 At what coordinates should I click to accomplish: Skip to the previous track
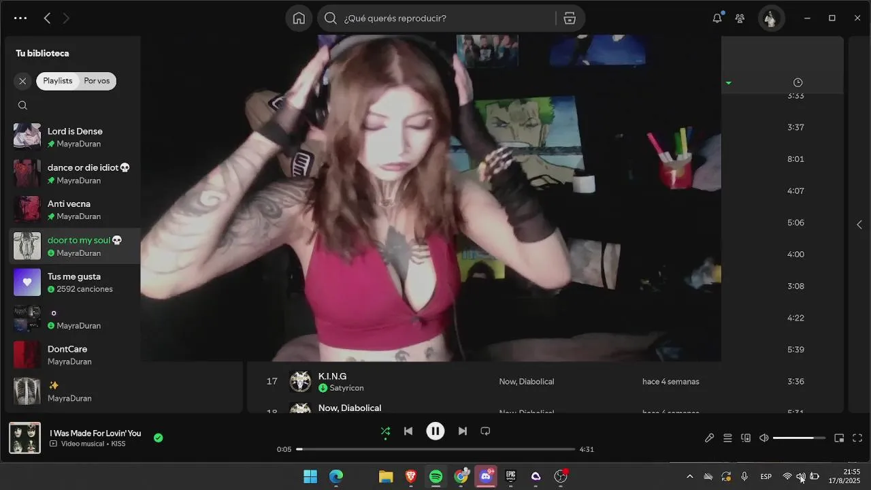[408, 431]
